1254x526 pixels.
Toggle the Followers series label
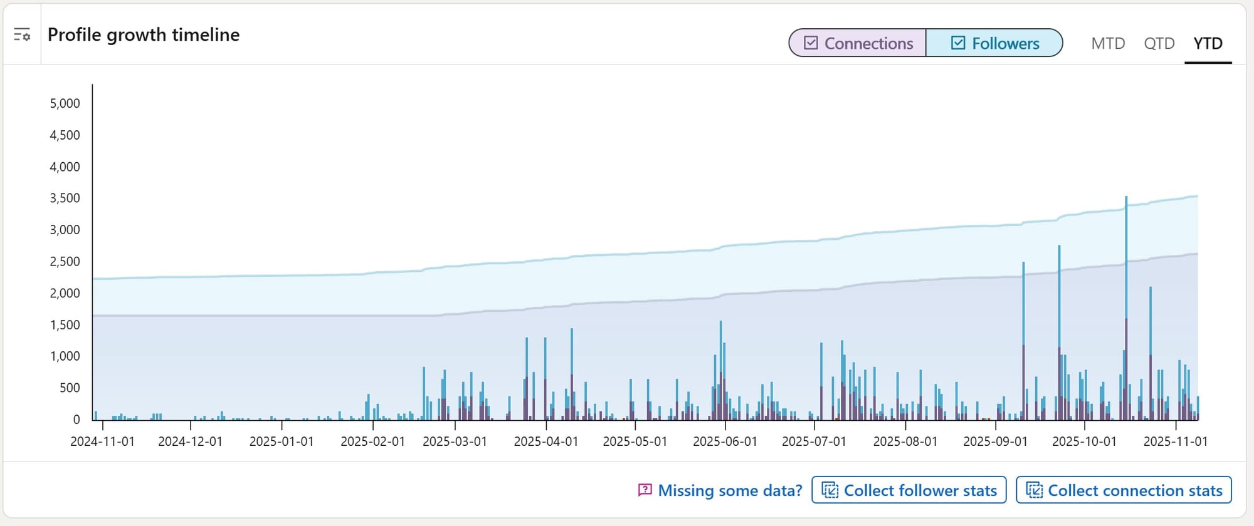1005,43
